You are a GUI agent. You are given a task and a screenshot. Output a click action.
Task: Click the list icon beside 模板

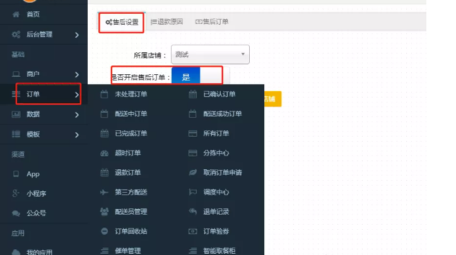(x=16, y=134)
